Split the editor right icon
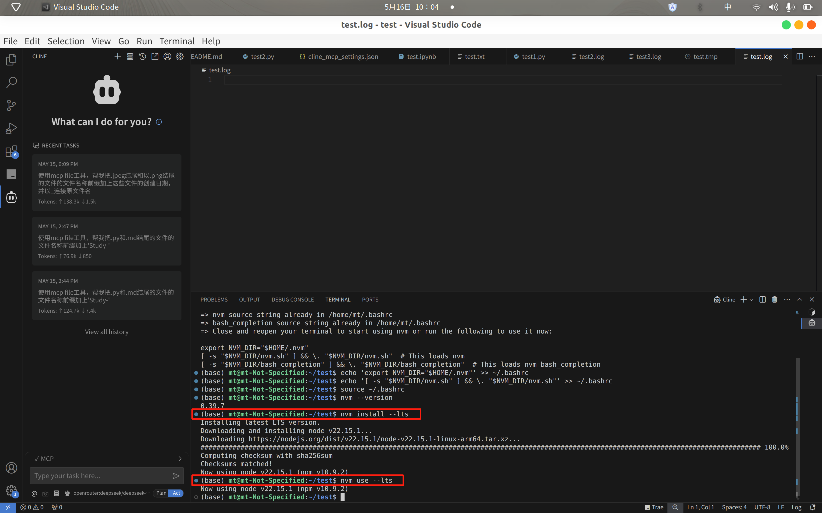 799,56
